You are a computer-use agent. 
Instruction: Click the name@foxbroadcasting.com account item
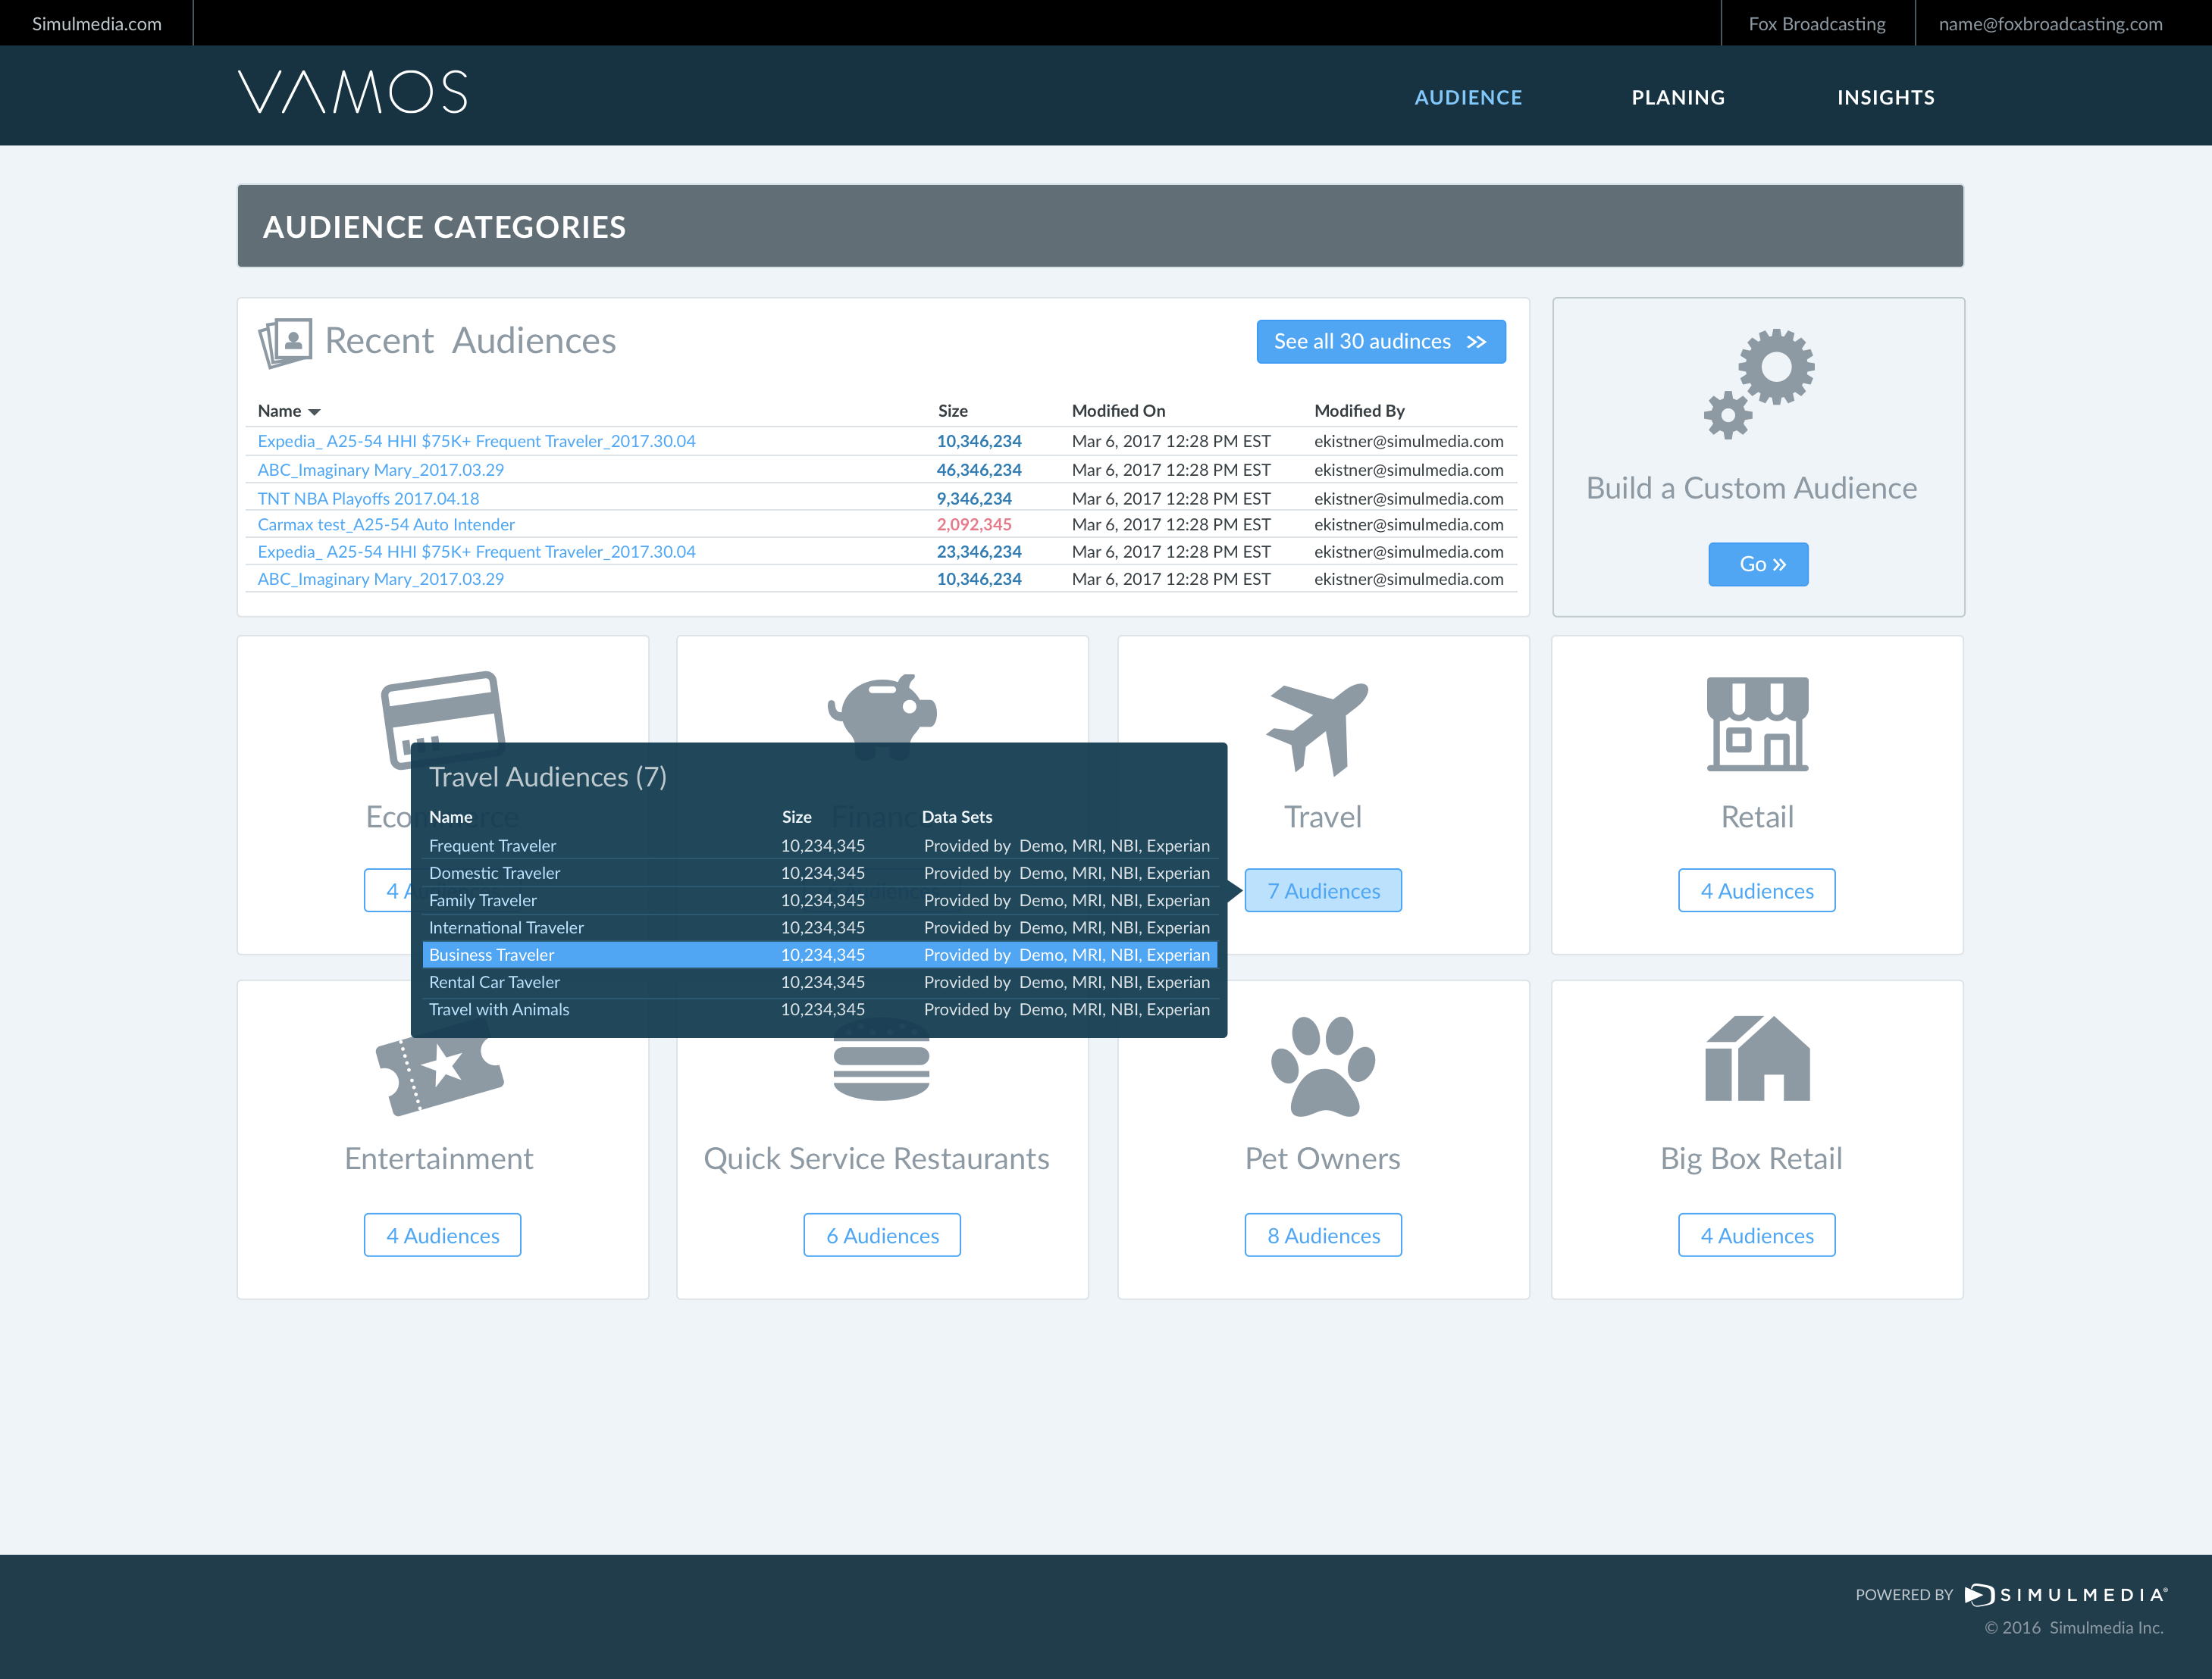point(2050,24)
